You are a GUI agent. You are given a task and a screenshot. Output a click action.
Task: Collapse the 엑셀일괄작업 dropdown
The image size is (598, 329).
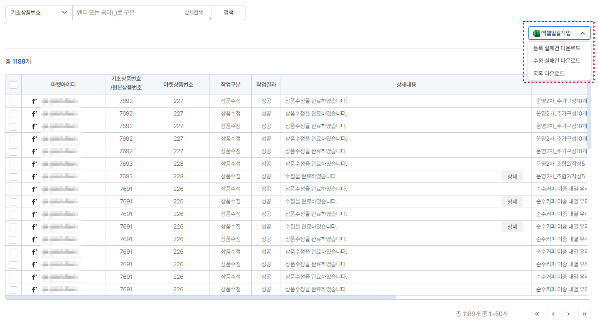(x=560, y=33)
